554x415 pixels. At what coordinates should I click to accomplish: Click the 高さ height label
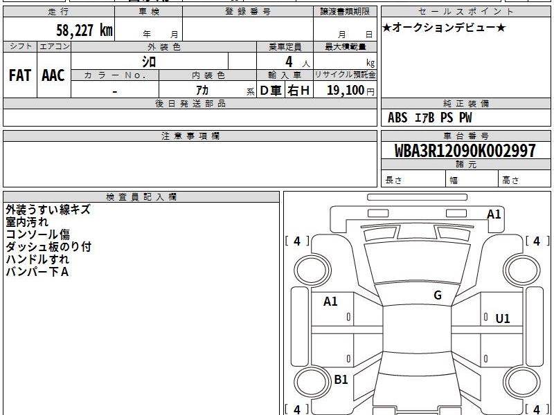510,180
